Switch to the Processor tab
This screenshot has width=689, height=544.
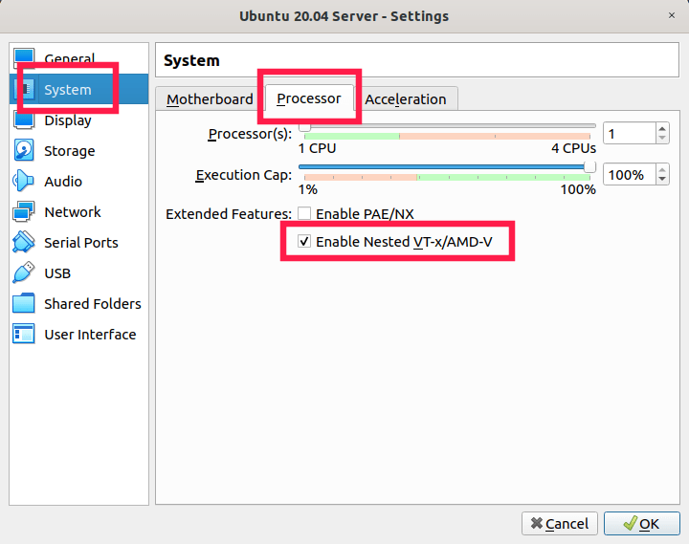(x=309, y=98)
